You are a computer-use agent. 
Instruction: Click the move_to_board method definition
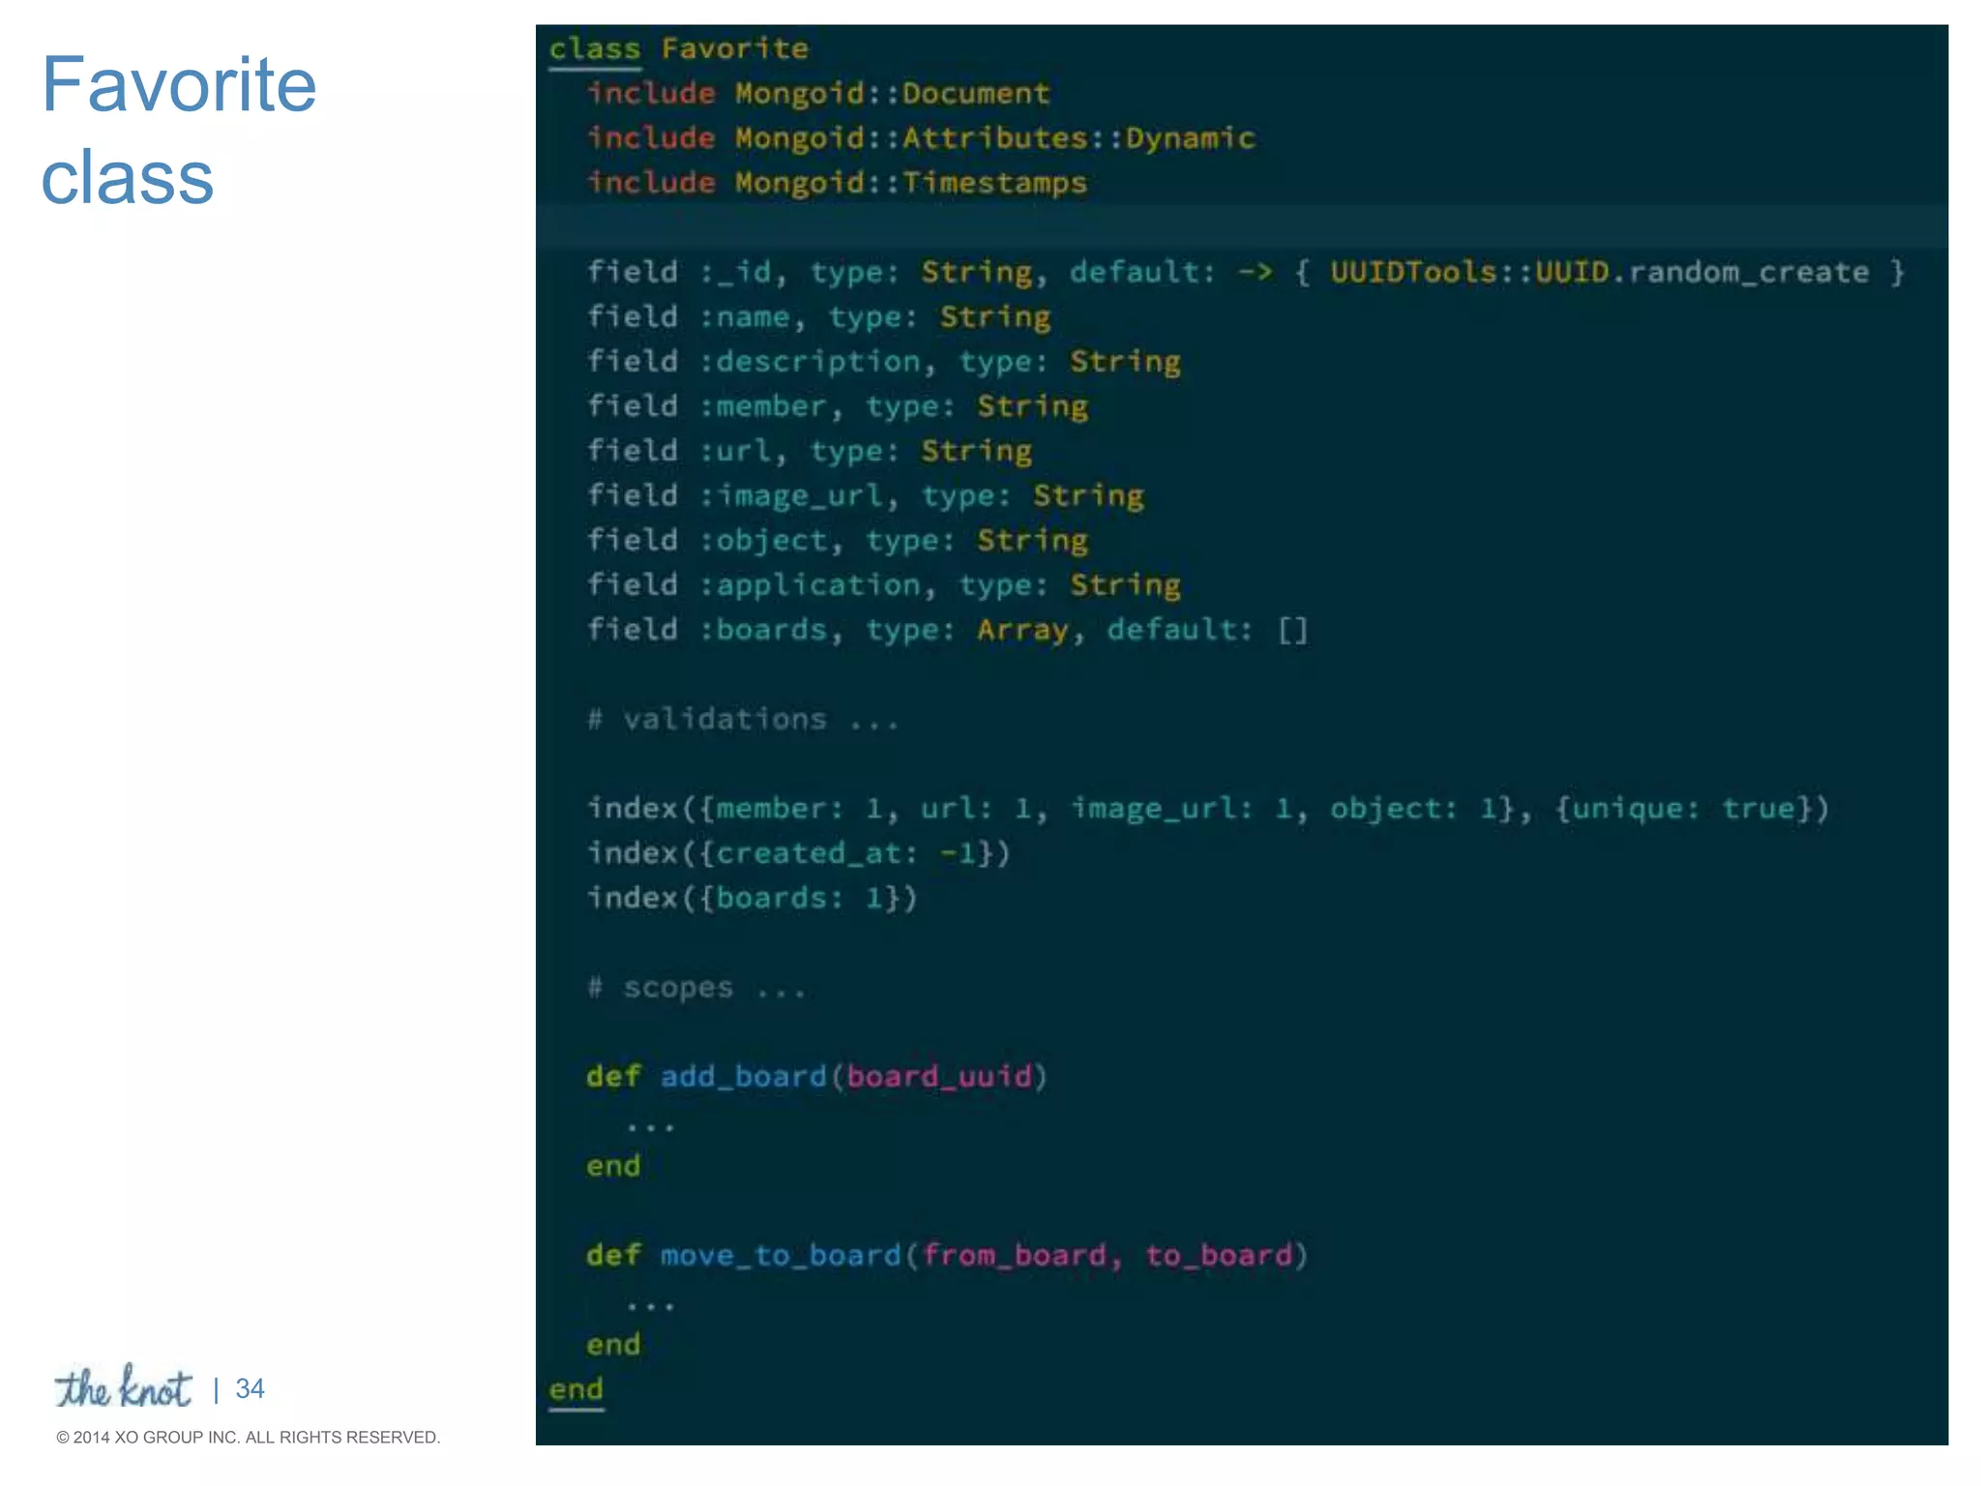[x=946, y=1256]
